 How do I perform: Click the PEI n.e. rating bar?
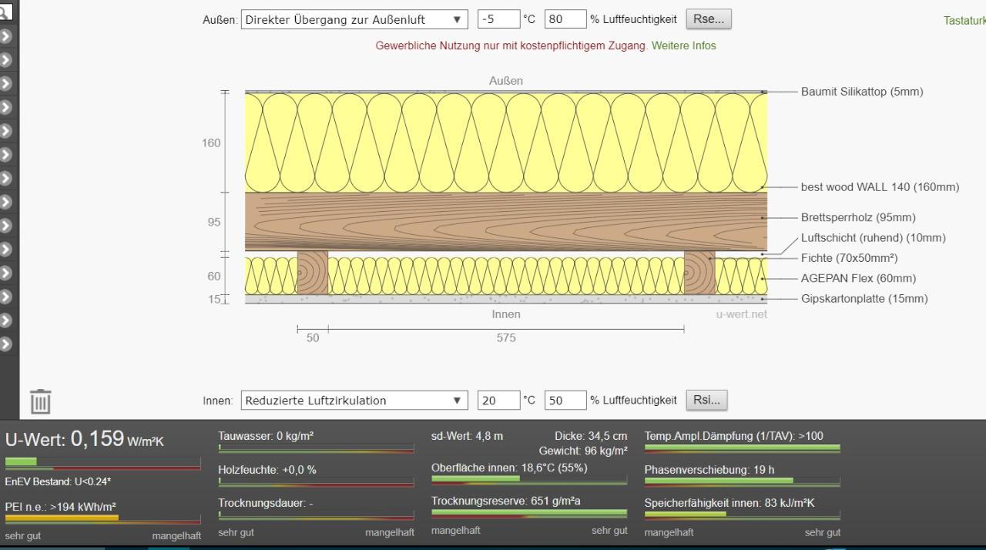pyautogui.click(x=102, y=519)
